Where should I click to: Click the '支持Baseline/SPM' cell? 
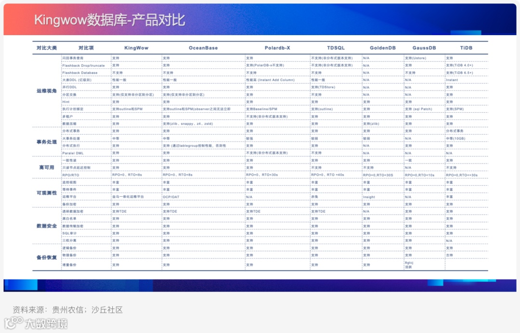pos(261,109)
